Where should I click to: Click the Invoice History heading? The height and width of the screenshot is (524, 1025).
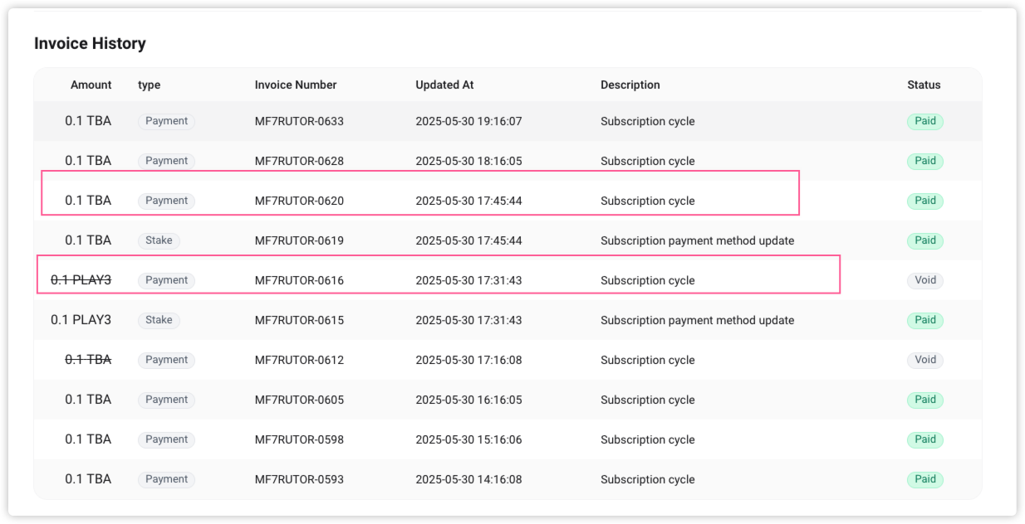tap(90, 44)
